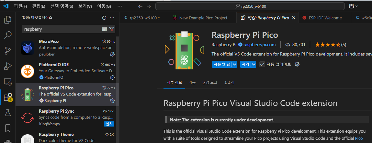Open the Source Control view
Image resolution: width=372 pixels, height=143 pixels.
[7, 51]
